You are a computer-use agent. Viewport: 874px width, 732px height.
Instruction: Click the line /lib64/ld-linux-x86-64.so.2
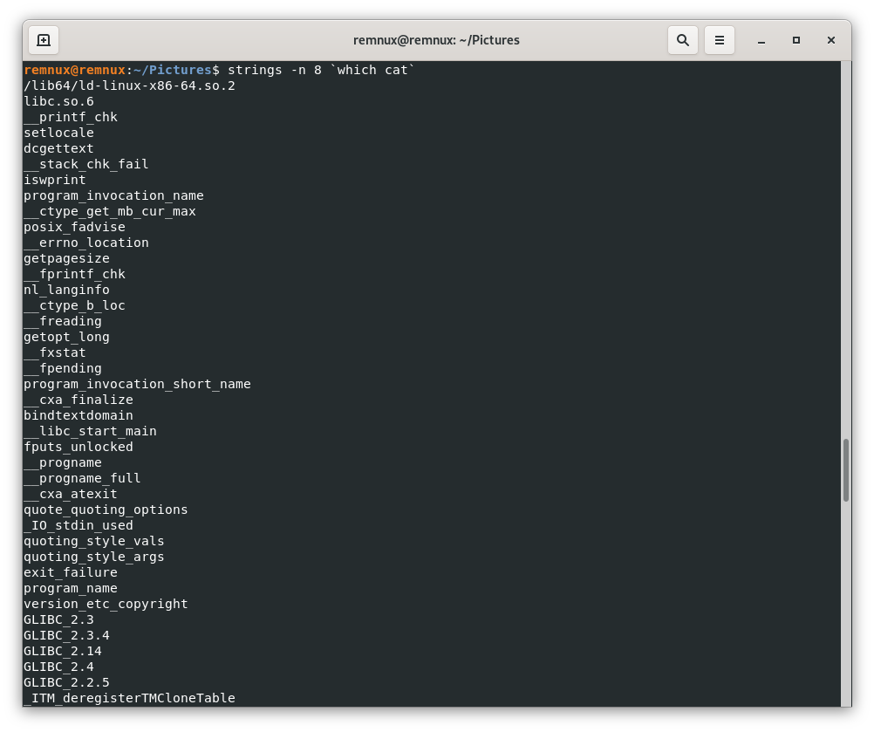coord(129,86)
